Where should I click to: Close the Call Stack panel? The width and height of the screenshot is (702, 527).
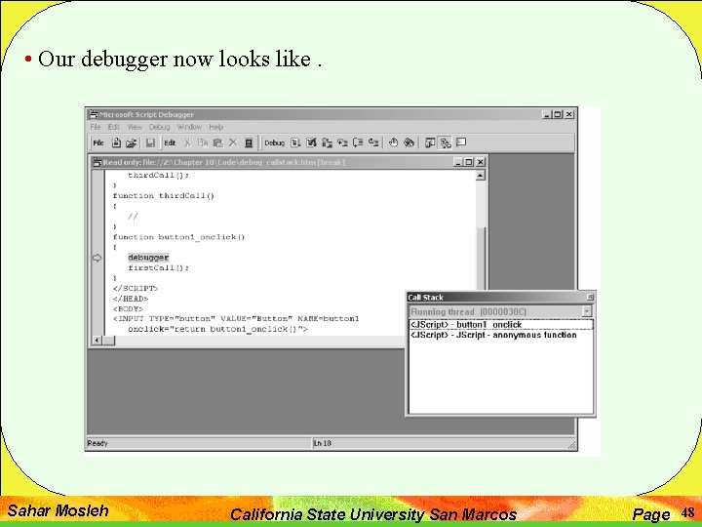[x=590, y=297]
